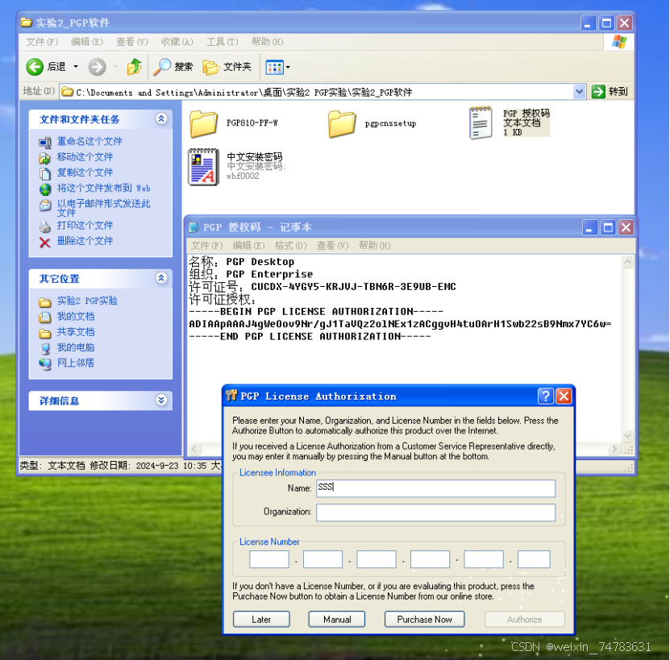
Task: Open 实验2 PGP实验 folder link
Action: (87, 301)
